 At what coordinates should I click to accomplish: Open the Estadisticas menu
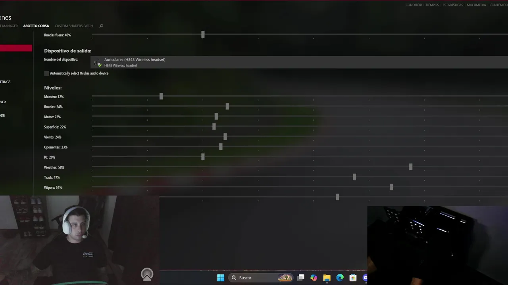453,5
